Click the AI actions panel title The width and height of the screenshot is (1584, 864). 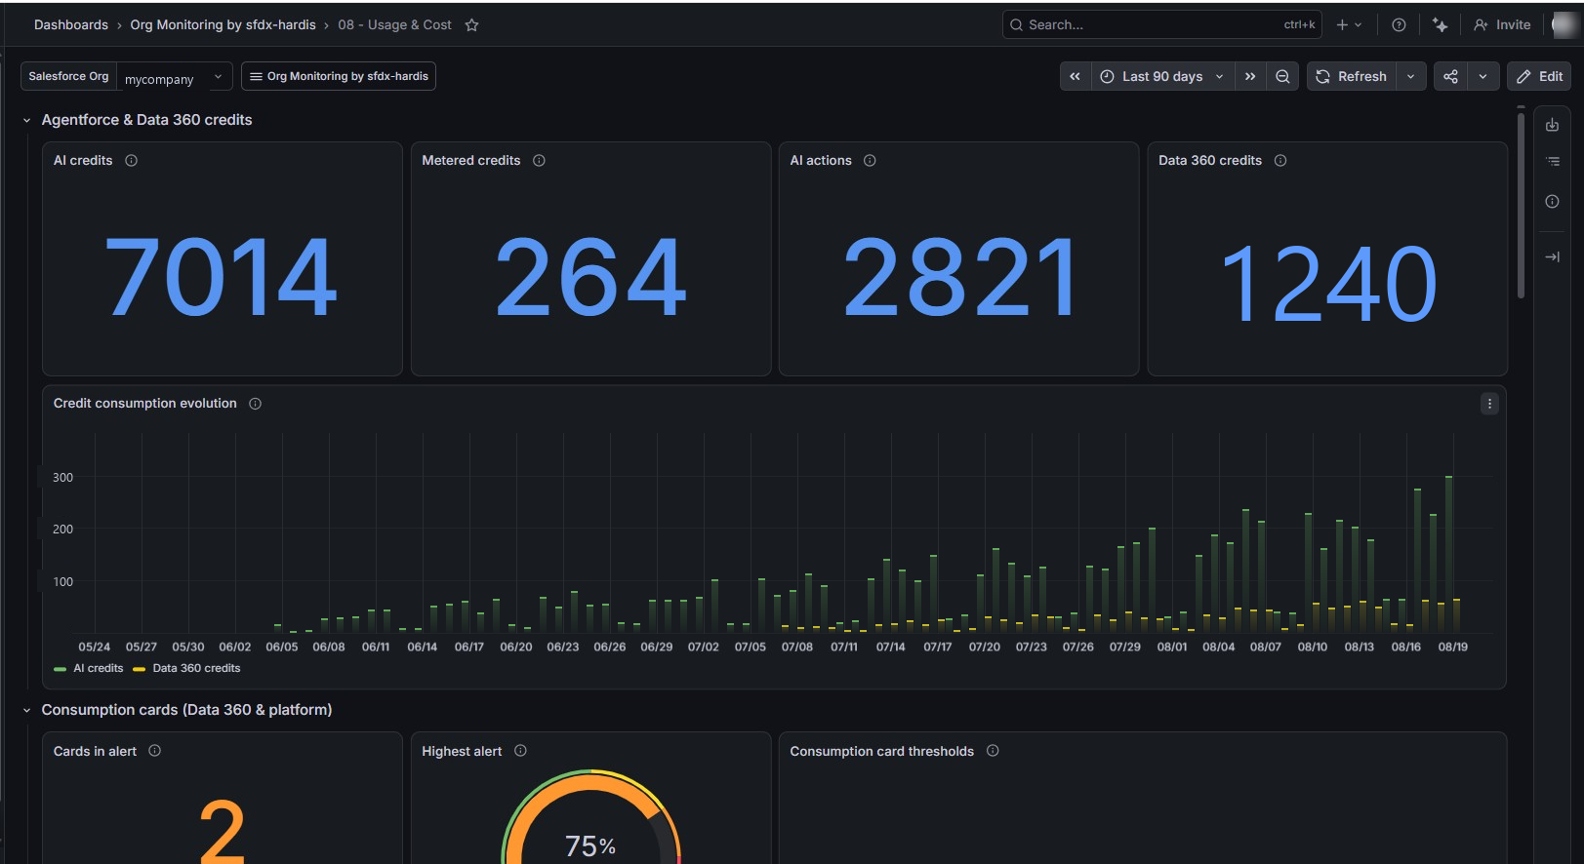(x=821, y=161)
